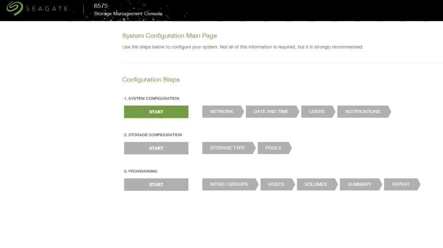
Task: Open the Date and Time step
Action: (272, 111)
